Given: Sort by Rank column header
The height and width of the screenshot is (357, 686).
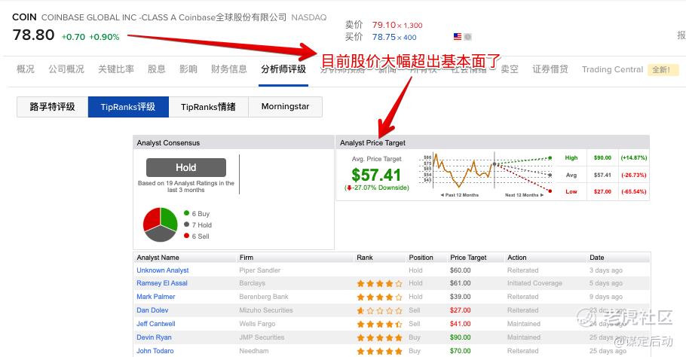Looking at the screenshot, I should pos(364,258).
